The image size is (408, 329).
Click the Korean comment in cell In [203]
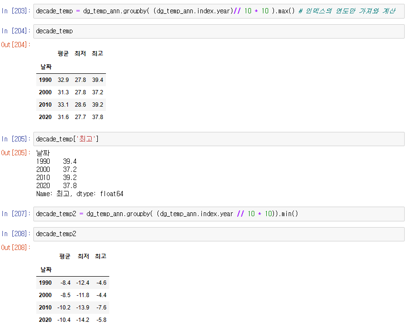[x=347, y=11]
